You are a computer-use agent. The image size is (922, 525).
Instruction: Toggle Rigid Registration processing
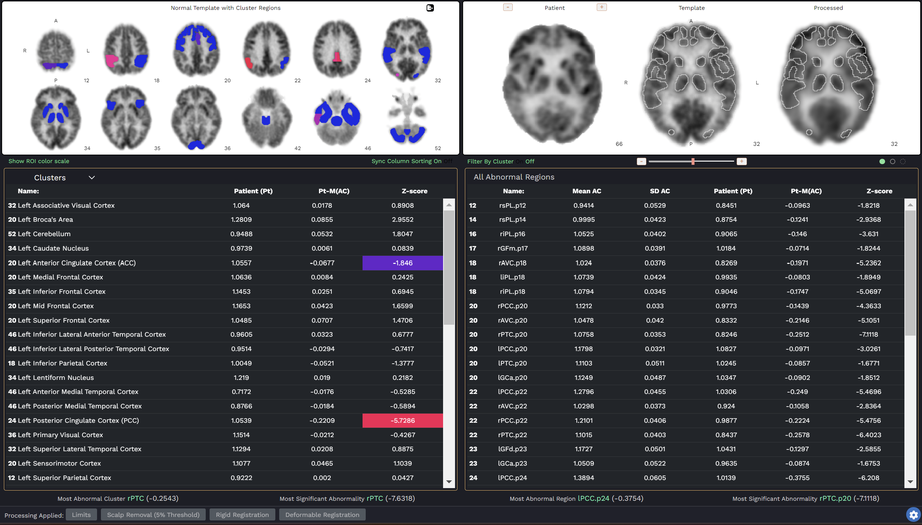pyautogui.click(x=242, y=515)
